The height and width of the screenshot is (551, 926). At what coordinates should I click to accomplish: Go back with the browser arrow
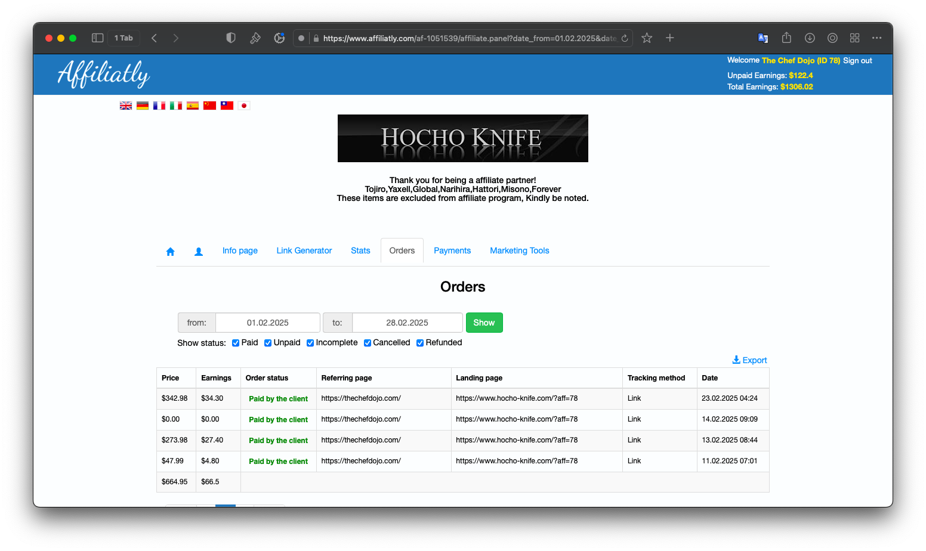point(154,38)
